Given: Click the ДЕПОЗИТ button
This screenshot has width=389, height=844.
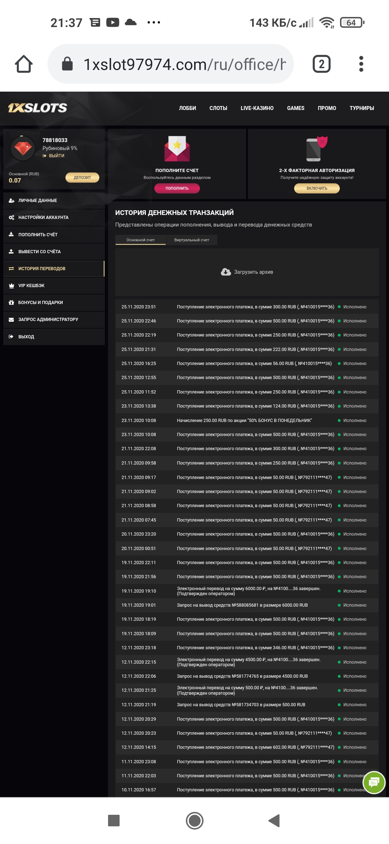Looking at the screenshot, I should [x=82, y=177].
